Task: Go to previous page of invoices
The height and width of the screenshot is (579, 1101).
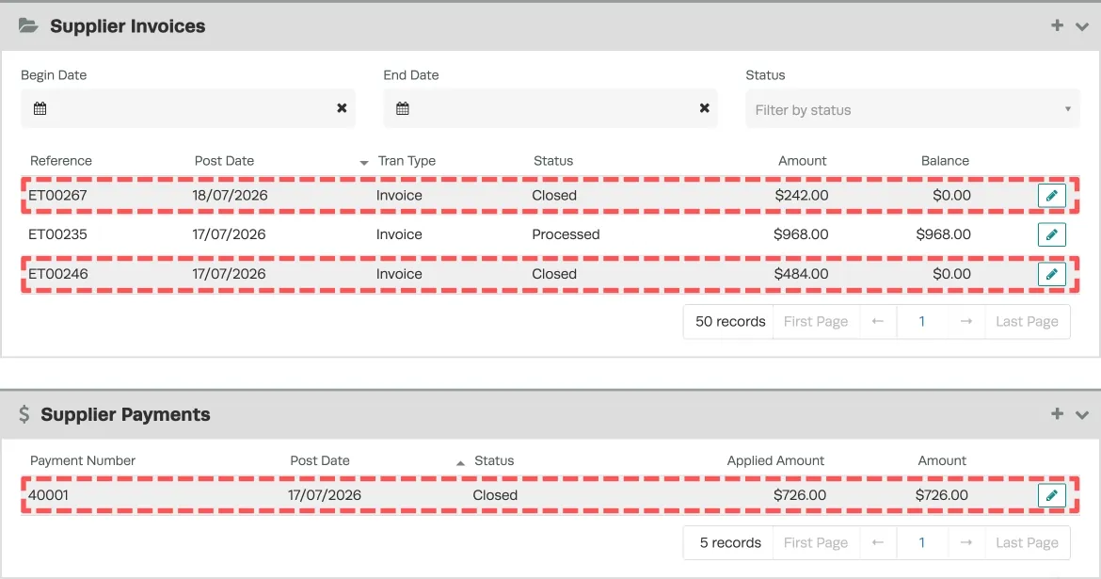Action: coord(878,322)
